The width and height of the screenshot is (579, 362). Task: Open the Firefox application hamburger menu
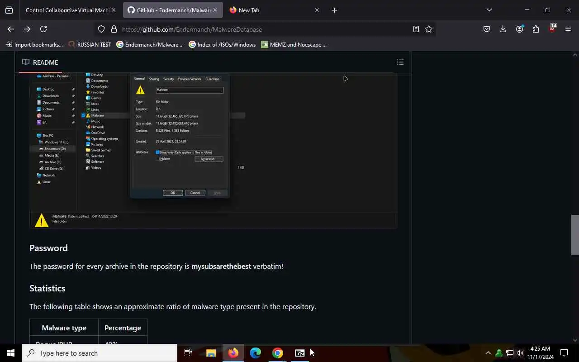point(568,29)
